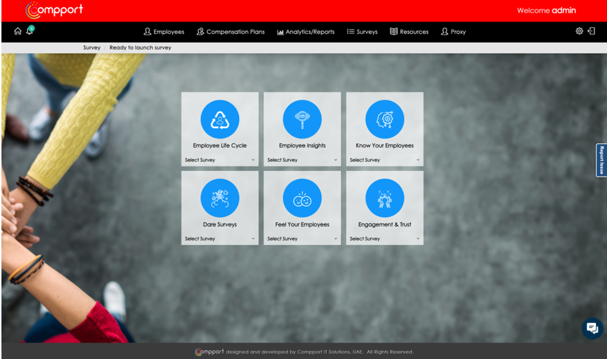The width and height of the screenshot is (607, 359).
Task: Click the Engagement & Trust label
Action: pos(385,225)
